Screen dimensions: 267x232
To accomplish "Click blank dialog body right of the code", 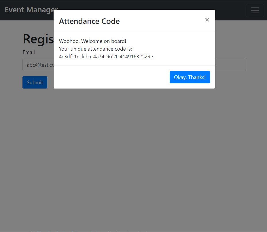I will click(184, 57).
